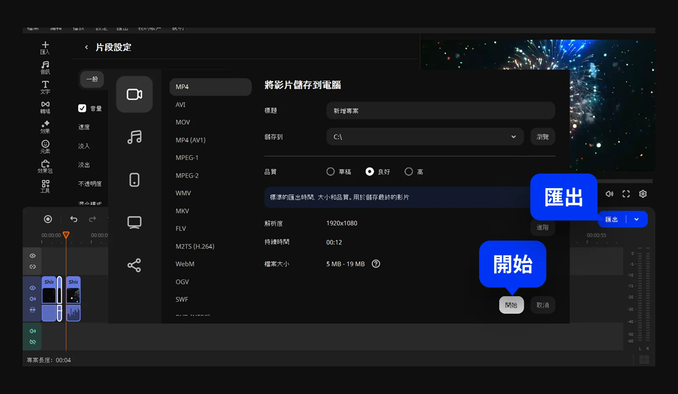This screenshot has width=678, height=394.
Task: Open the 工具 tools panel
Action: pos(45,187)
